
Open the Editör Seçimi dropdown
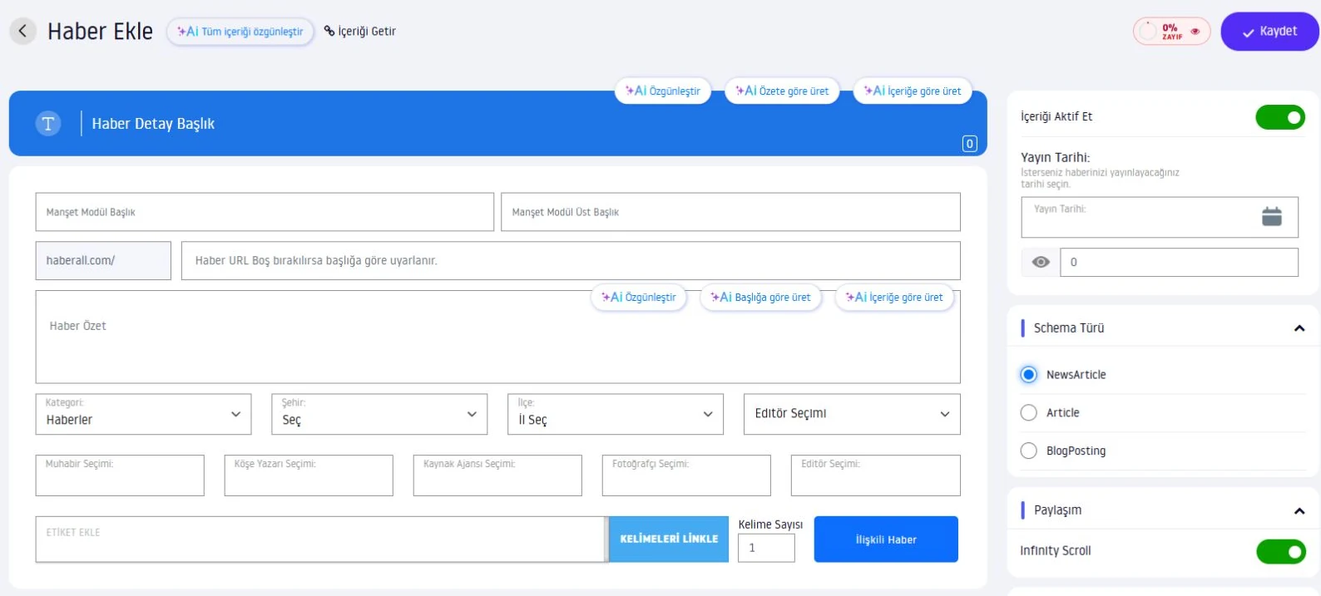pos(852,414)
